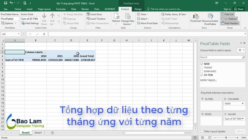Expand the formula bar
Image resolution: width=248 pixels, height=140 pixels.
pos(245,34)
